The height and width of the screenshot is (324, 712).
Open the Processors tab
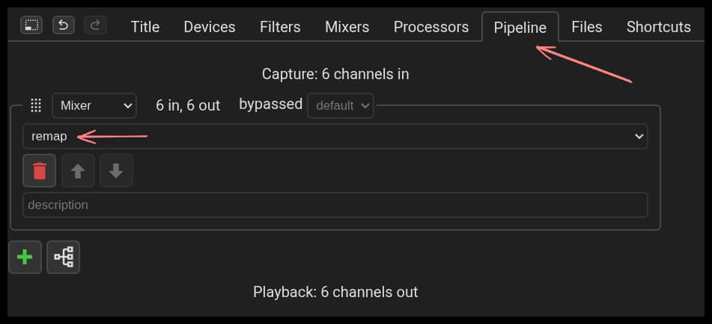tap(430, 27)
